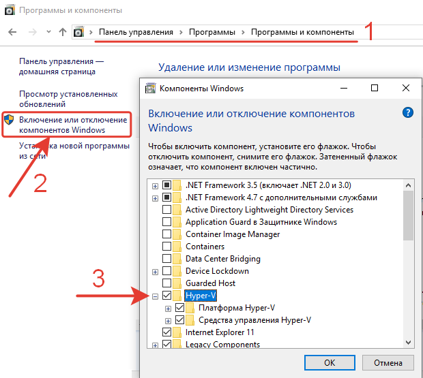Click folder icon beside Data Center Bridging

(x=177, y=259)
